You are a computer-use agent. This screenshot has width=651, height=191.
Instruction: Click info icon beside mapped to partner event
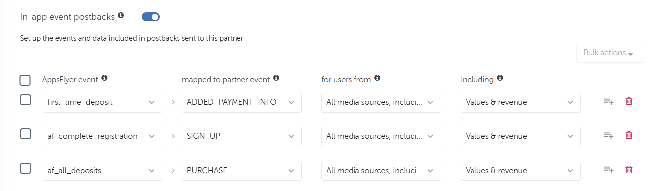tap(276, 78)
